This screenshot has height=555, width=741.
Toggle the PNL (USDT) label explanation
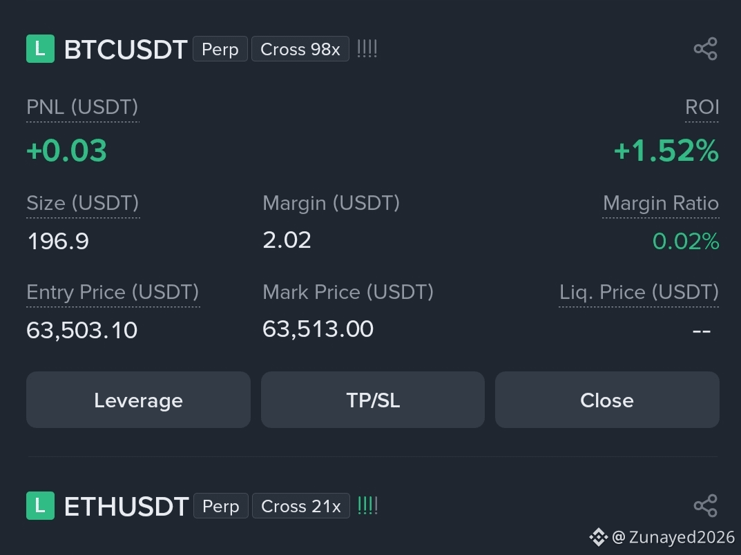[x=83, y=108]
